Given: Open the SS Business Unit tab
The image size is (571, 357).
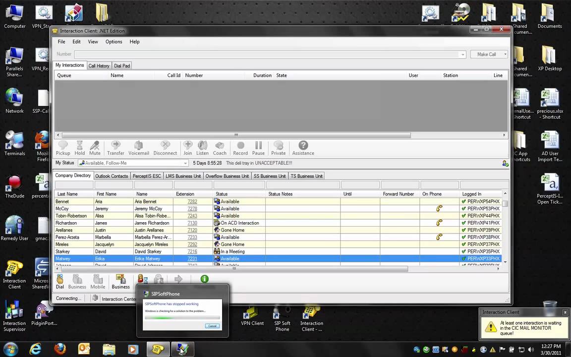Looking at the screenshot, I should pos(270,176).
